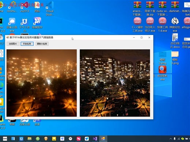Minimize the RFile image enhancement window
Viewport: 190px width, 142px height.
(134, 38)
